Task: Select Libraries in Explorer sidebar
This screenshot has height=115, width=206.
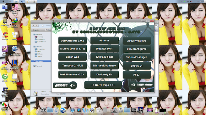Action: [x=38, y=46]
